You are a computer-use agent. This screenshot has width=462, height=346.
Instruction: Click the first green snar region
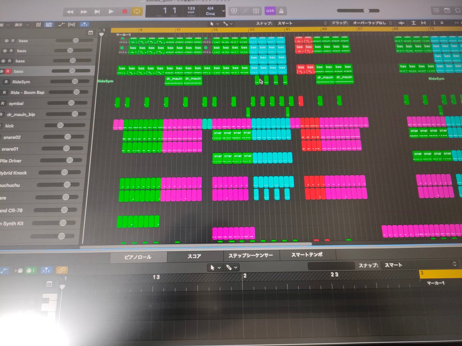tap(218, 135)
